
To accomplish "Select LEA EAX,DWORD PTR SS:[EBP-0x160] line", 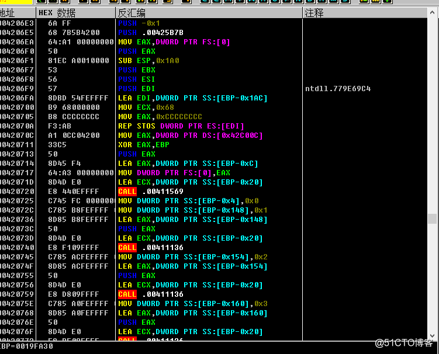I will 193,313.
